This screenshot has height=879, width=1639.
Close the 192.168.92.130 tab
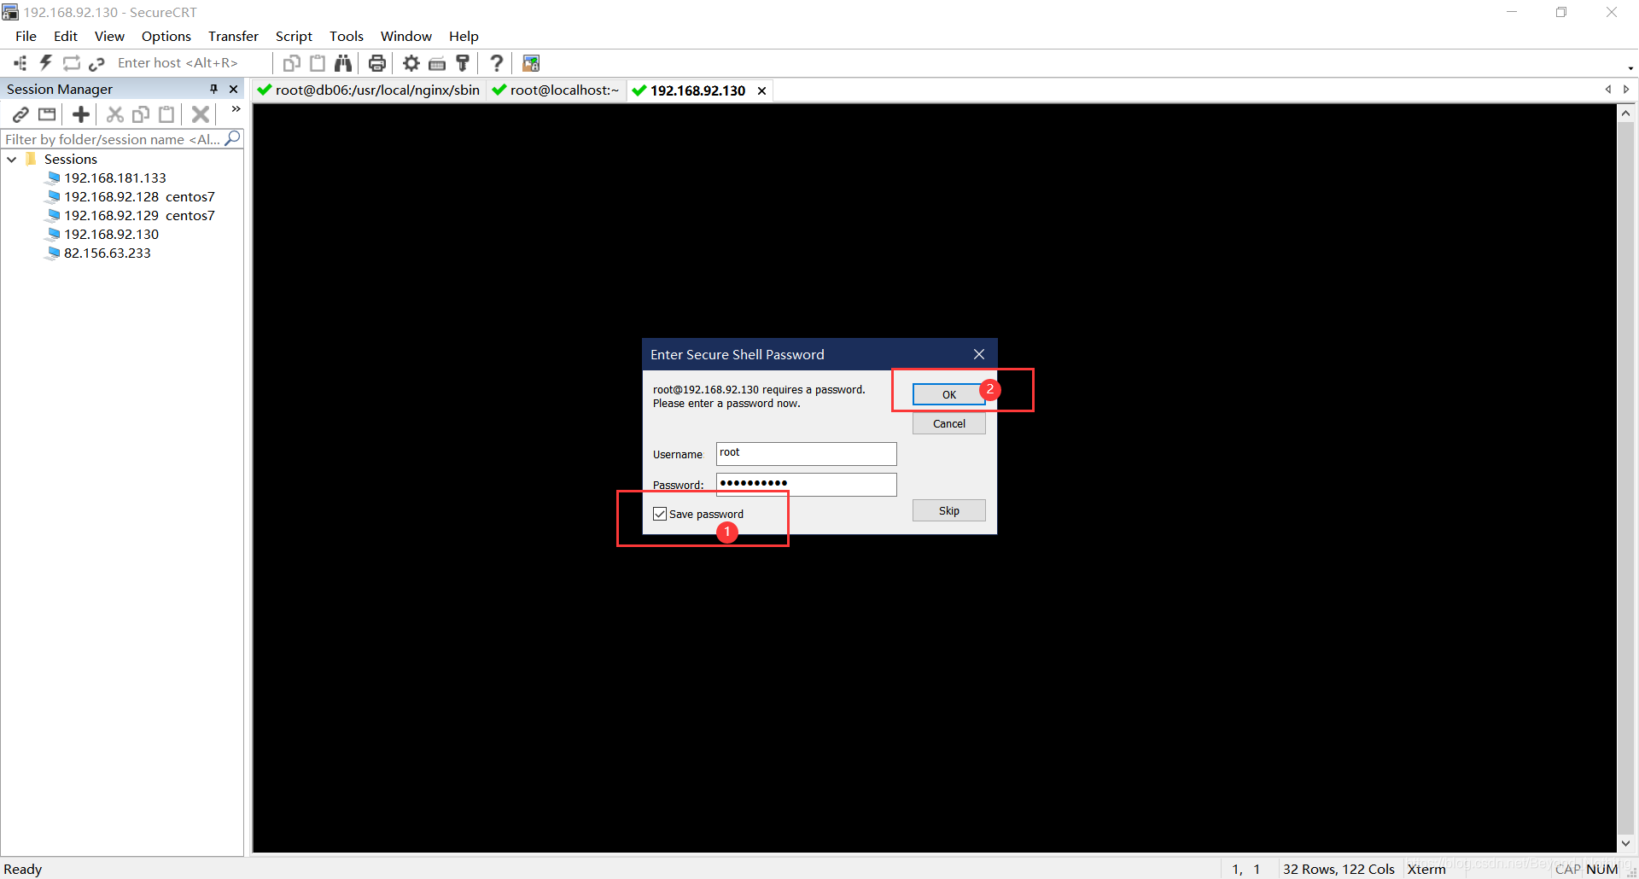click(762, 90)
